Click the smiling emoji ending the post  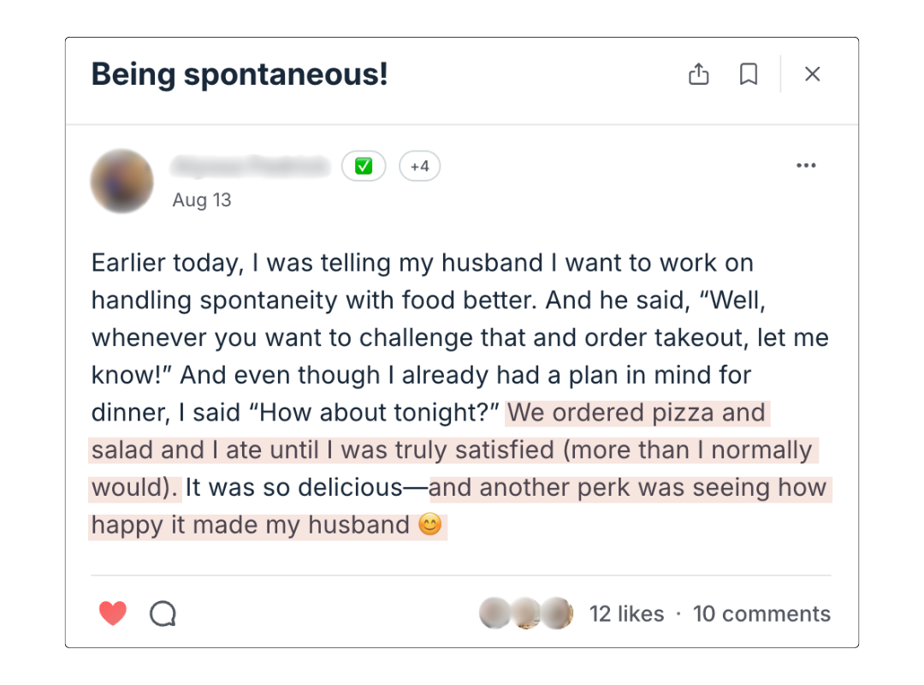tap(430, 525)
